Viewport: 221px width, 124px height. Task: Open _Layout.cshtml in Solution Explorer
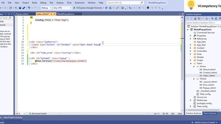(210, 82)
